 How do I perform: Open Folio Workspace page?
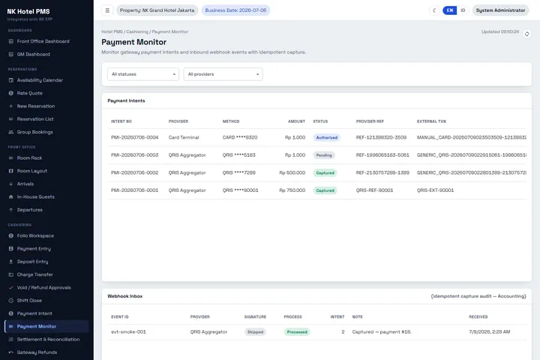pos(46,236)
